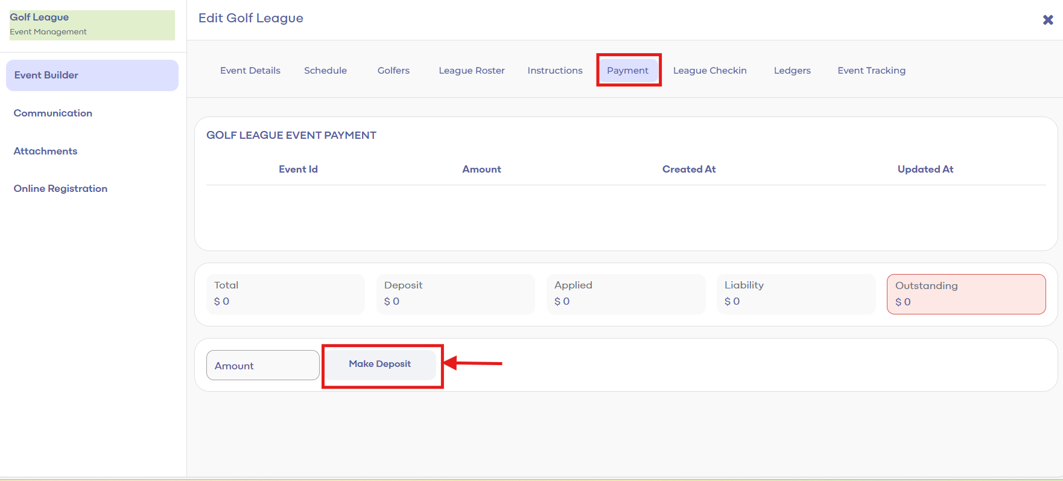Open Communication from the sidebar

coord(53,113)
